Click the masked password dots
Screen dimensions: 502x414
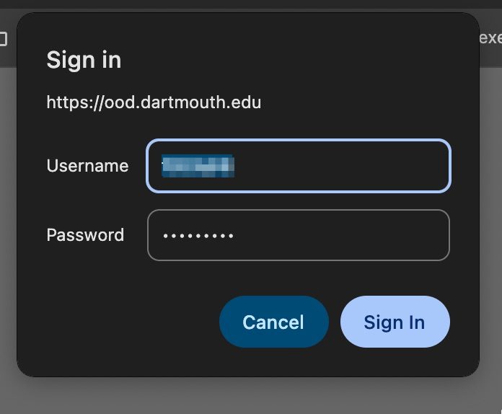[x=198, y=237]
